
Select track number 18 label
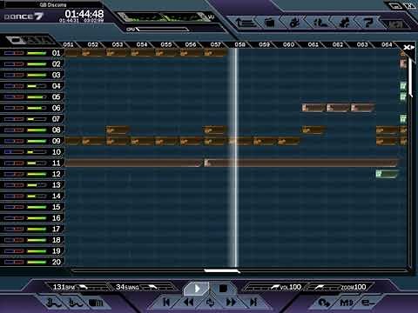click(56, 240)
